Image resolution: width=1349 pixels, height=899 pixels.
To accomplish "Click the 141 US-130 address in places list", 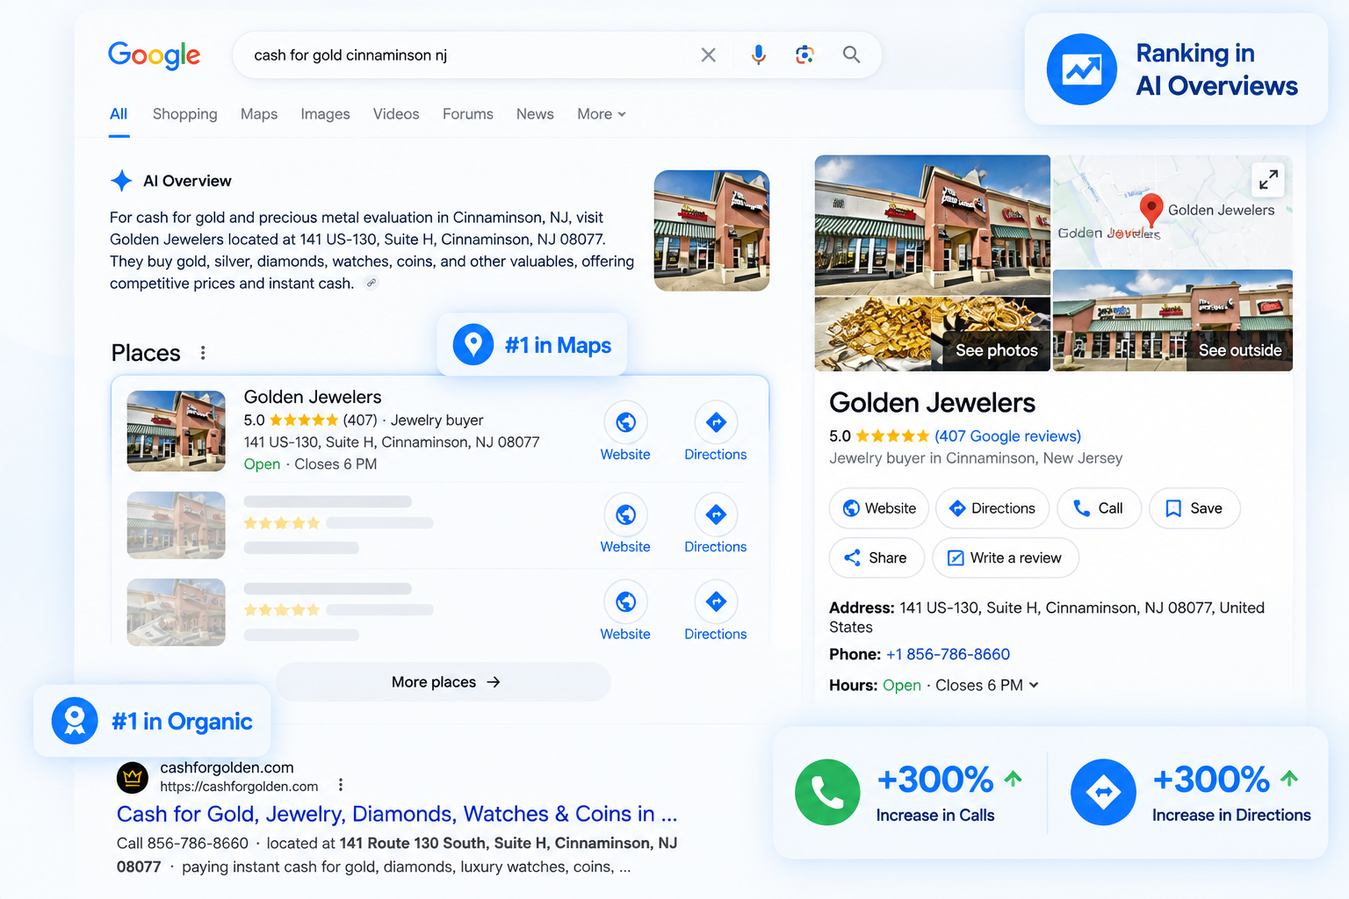I will [x=392, y=442].
